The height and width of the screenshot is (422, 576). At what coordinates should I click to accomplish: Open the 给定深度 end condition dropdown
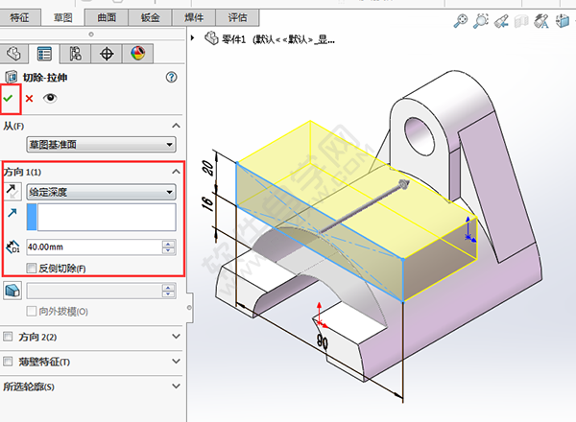[x=101, y=192]
